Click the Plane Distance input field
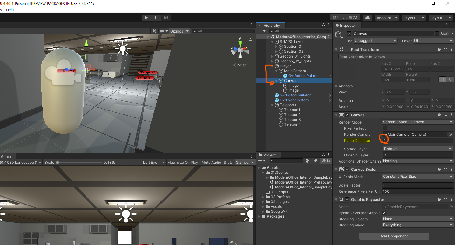Screen dimensions: 455x245 (418, 140)
